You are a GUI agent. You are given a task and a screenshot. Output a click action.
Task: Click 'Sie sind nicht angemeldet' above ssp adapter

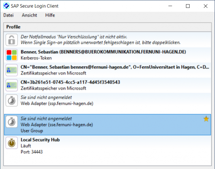tap(46, 97)
